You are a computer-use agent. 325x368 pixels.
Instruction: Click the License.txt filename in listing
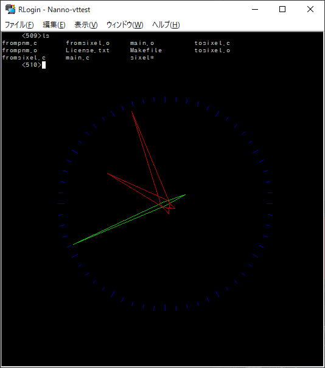tap(88, 50)
